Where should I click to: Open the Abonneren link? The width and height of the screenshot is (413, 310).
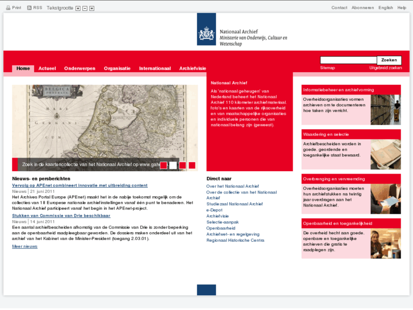[362, 7]
